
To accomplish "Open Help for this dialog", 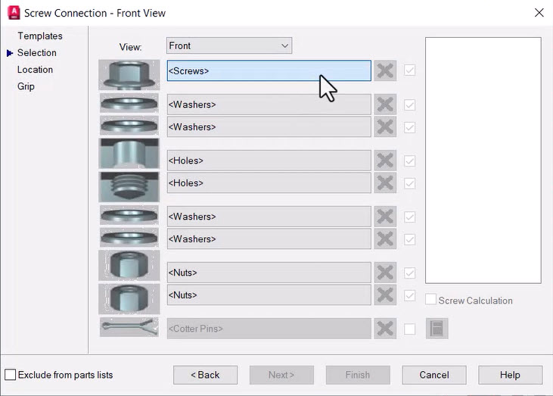I will click(511, 375).
